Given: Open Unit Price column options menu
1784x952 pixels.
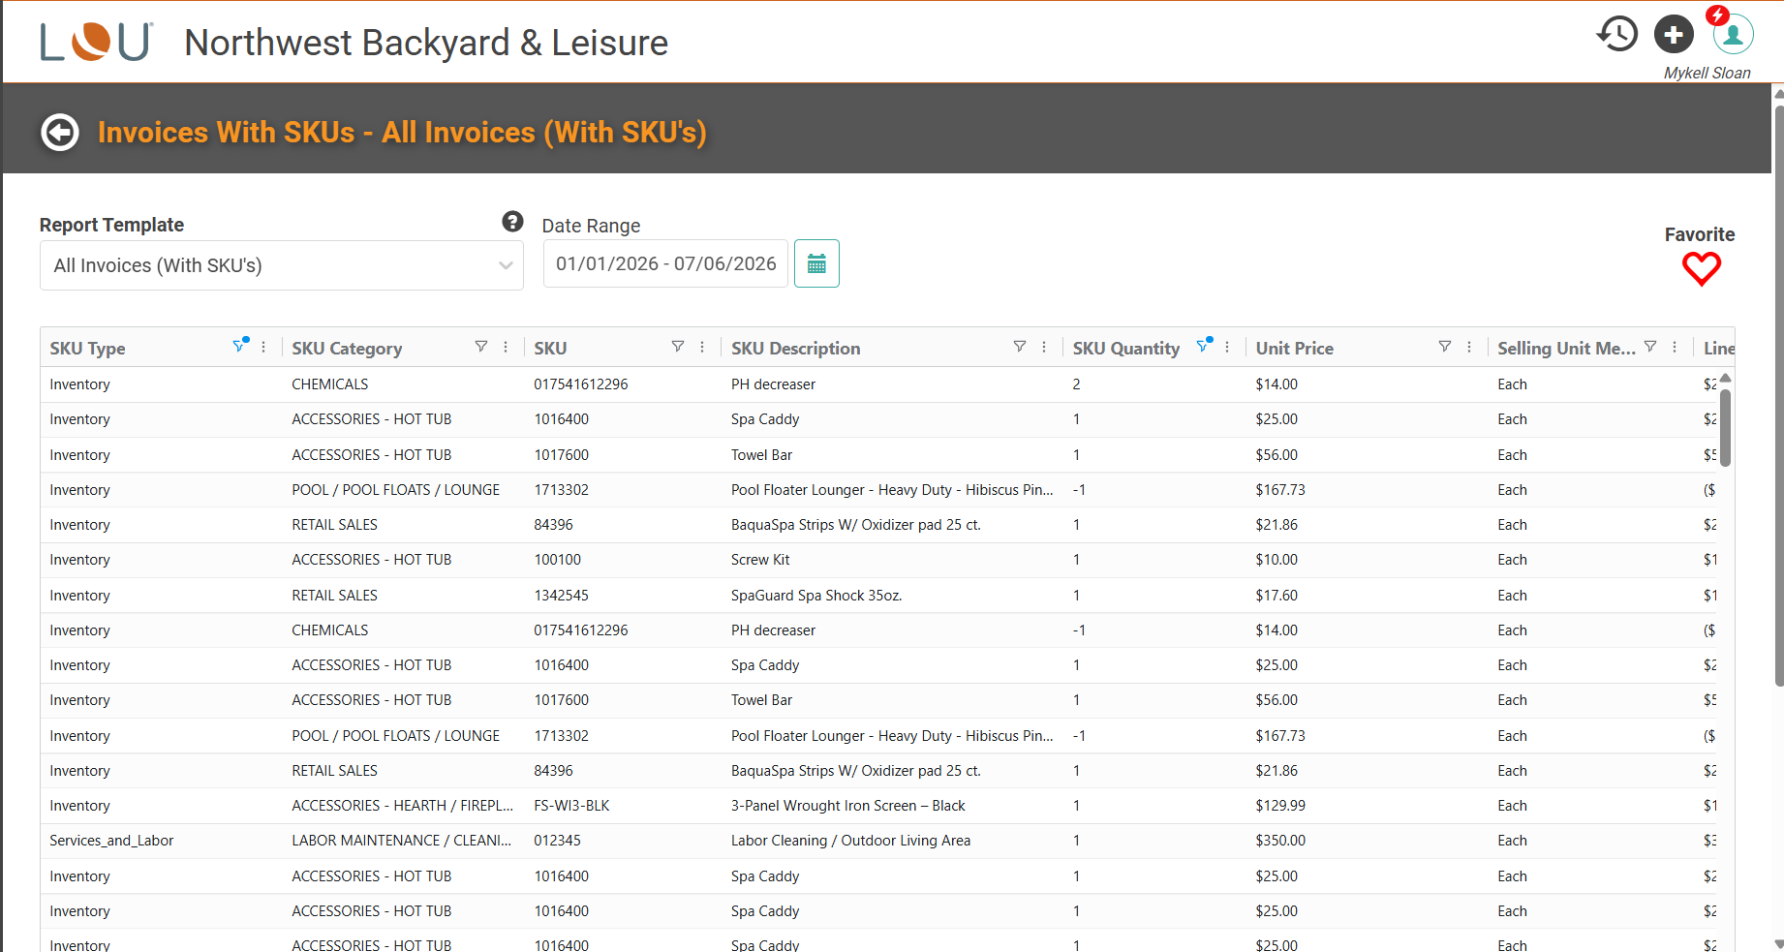Looking at the screenshot, I should 1469,347.
